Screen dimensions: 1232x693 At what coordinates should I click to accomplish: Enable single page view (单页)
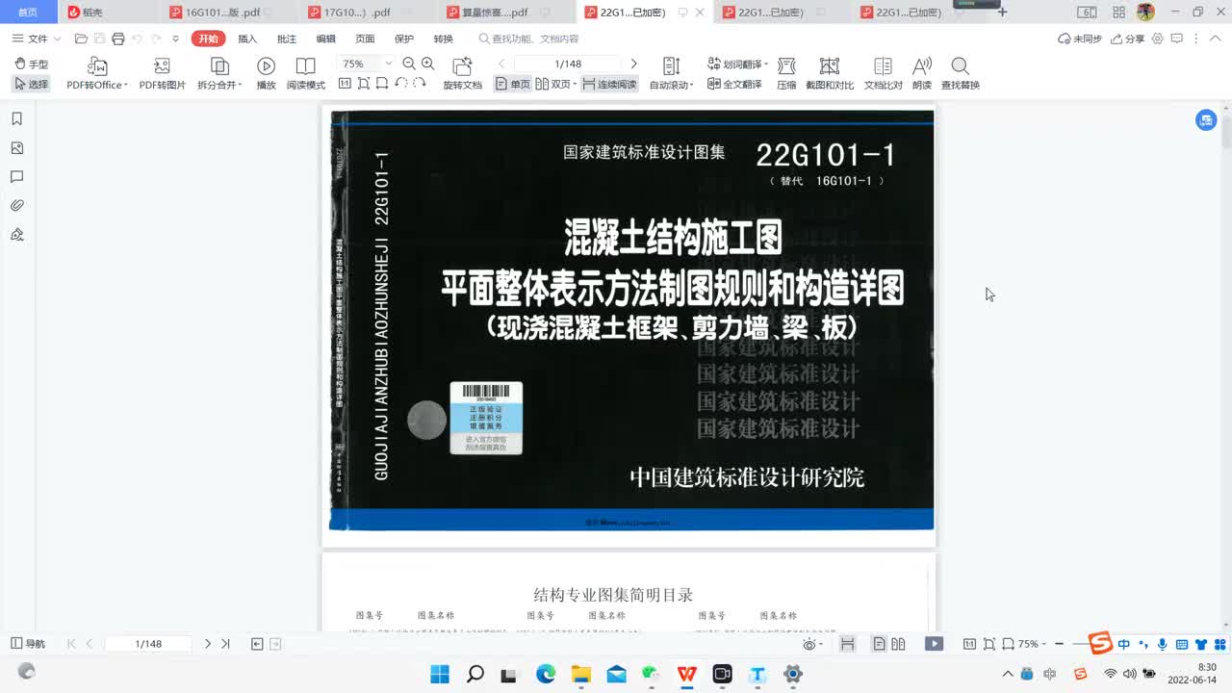click(x=513, y=85)
